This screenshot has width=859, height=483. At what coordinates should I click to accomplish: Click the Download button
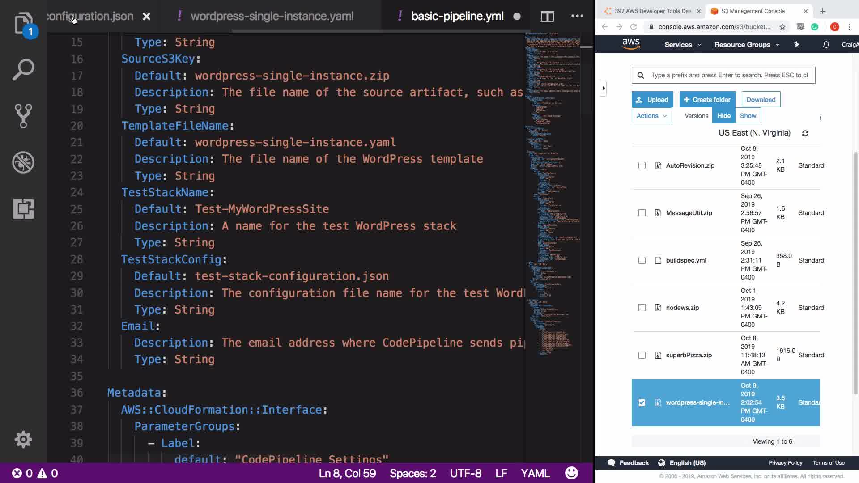tap(761, 100)
